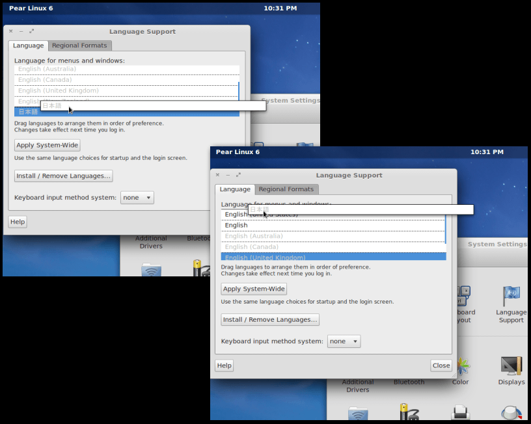The image size is (531, 424).
Task: Maximize the Language Support window in upper-left screenshot
Action: pyautogui.click(x=31, y=31)
